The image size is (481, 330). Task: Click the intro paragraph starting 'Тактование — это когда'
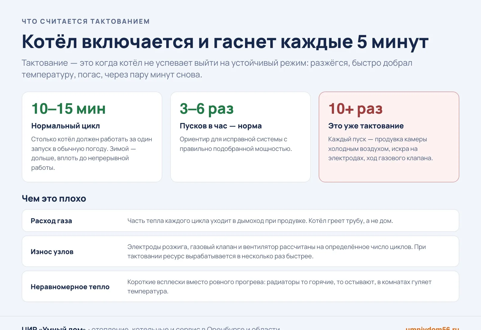coord(217,69)
